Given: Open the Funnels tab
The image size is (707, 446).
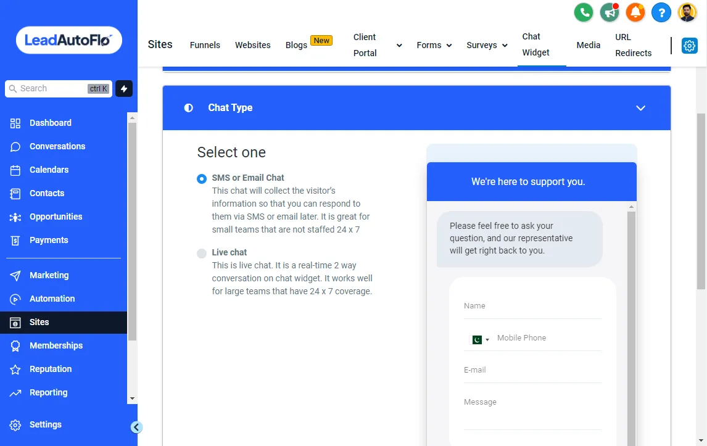Looking at the screenshot, I should click(205, 45).
